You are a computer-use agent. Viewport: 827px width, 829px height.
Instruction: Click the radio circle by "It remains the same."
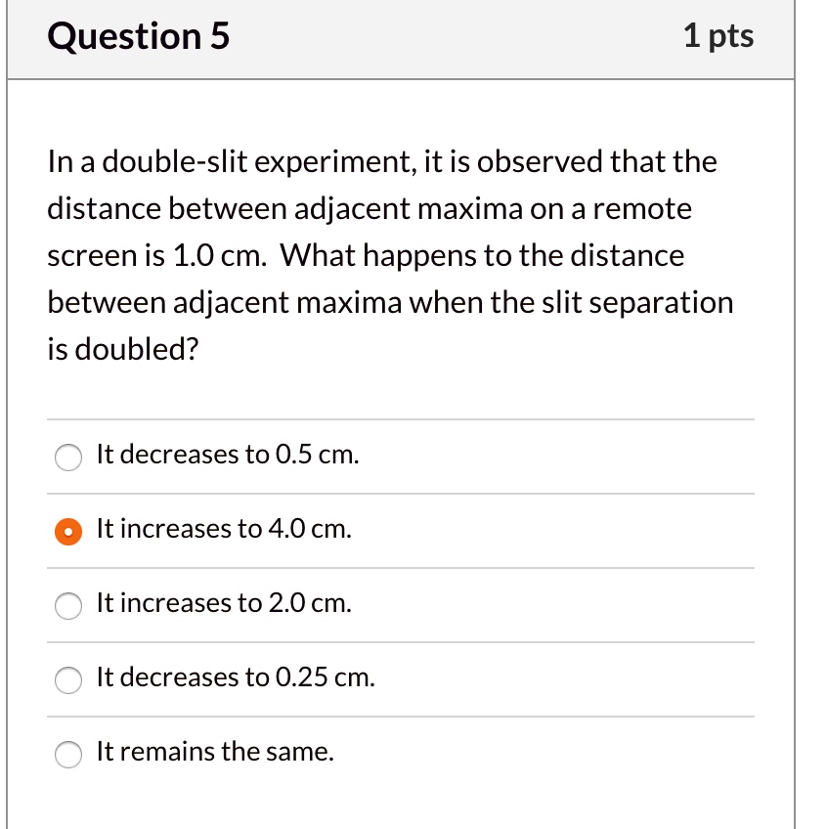[67, 754]
